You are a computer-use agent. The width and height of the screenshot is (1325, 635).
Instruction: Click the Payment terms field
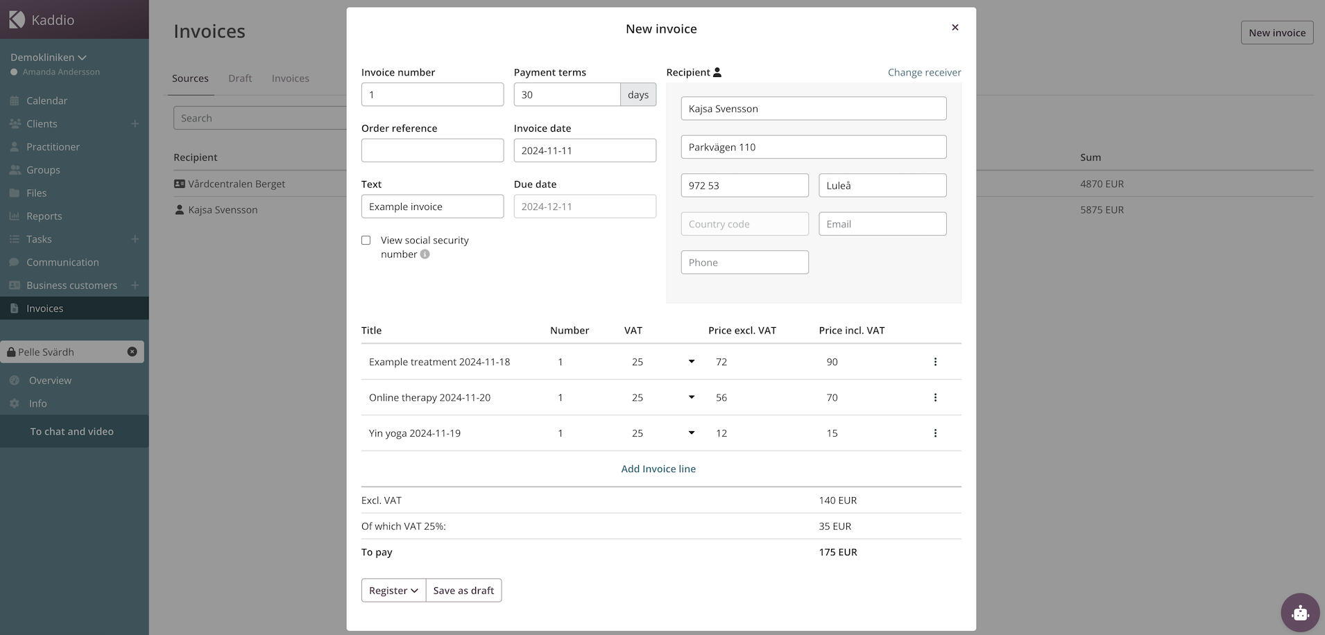pyautogui.click(x=567, y=94)
